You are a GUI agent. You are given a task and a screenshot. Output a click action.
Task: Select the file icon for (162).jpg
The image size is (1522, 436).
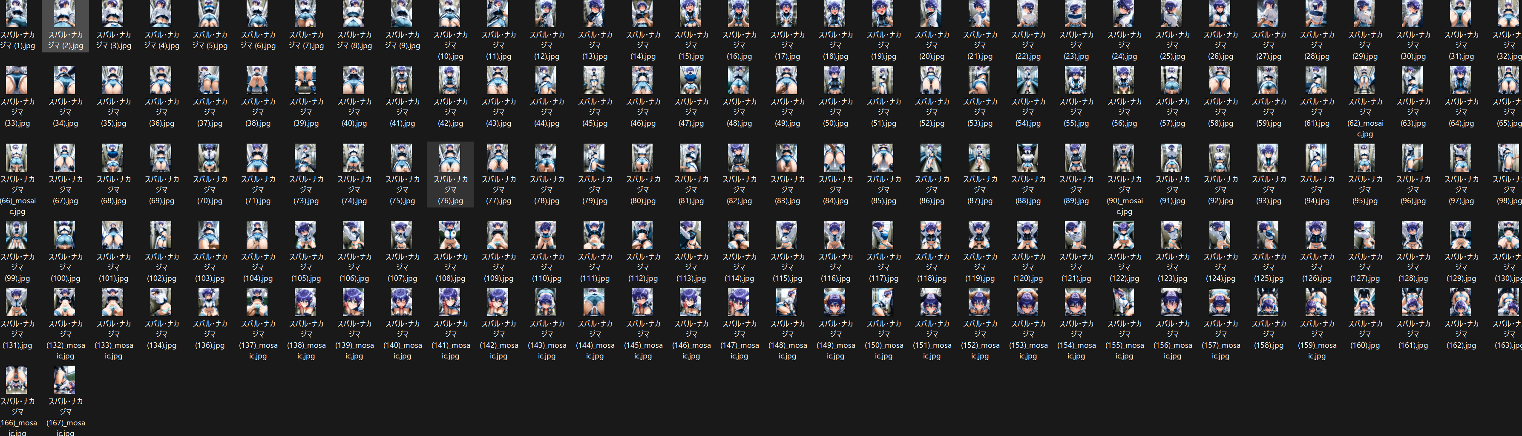click(1461, 303)
